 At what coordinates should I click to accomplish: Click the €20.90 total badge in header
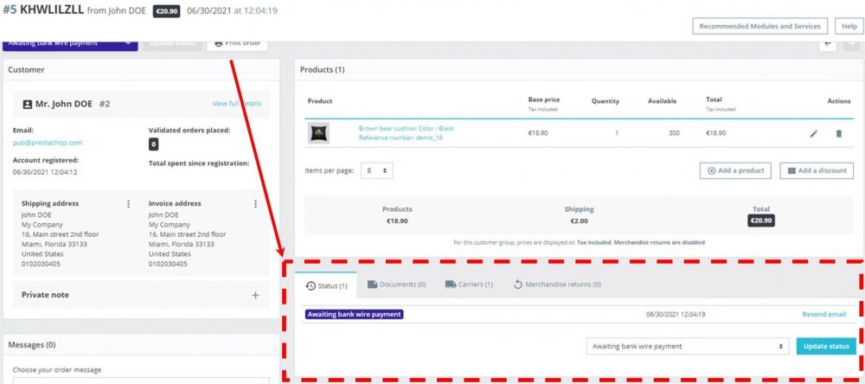click(167, 11)
